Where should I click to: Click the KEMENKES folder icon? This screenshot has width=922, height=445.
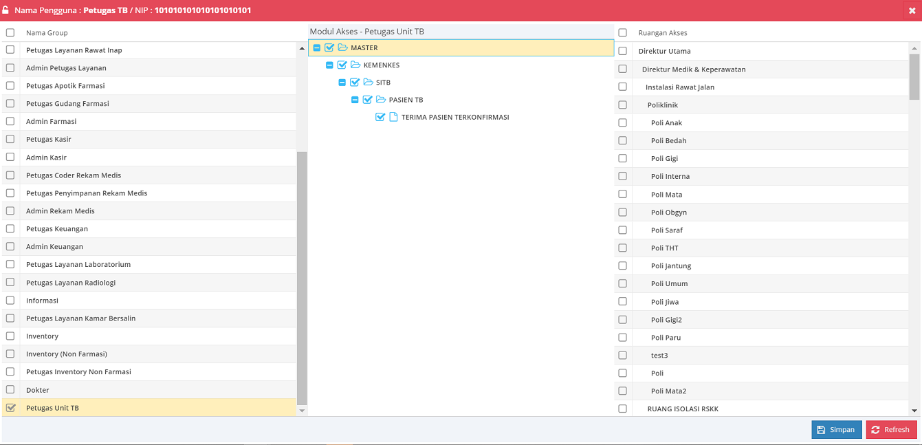click(355, 65)
